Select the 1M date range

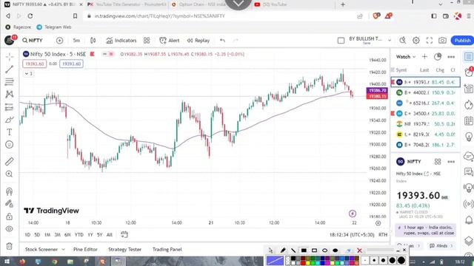click(x=47, y=235)
